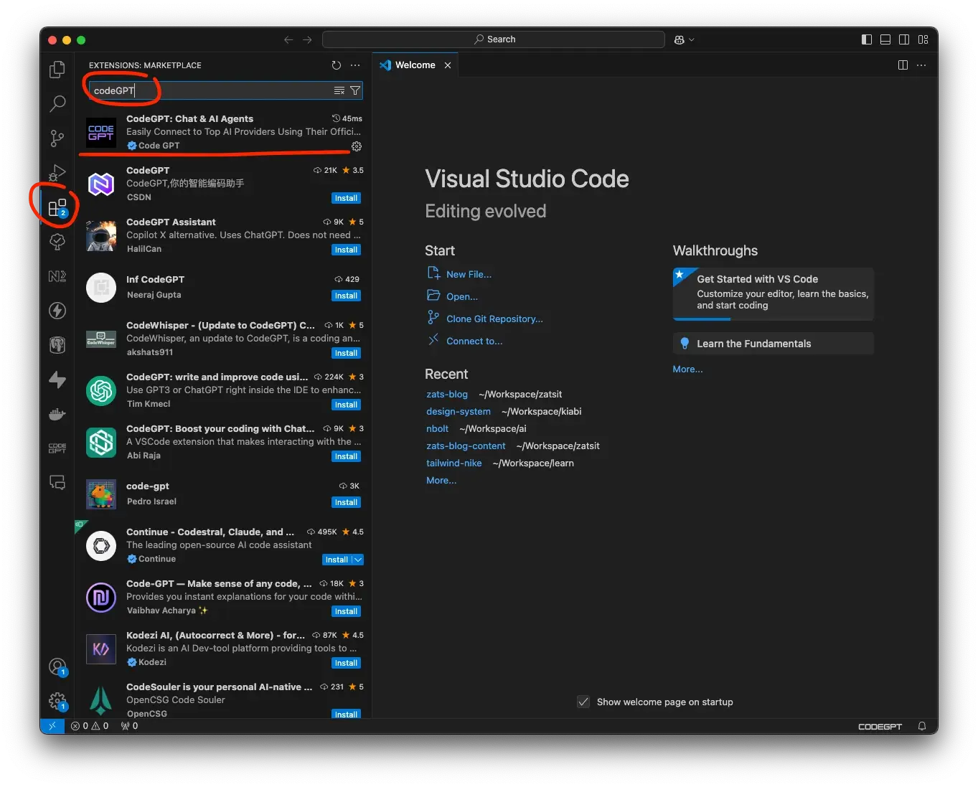Viewport: 978px width, 787px height.
Task: Open the Customize Layout button
Action: [x=923, y=39]
